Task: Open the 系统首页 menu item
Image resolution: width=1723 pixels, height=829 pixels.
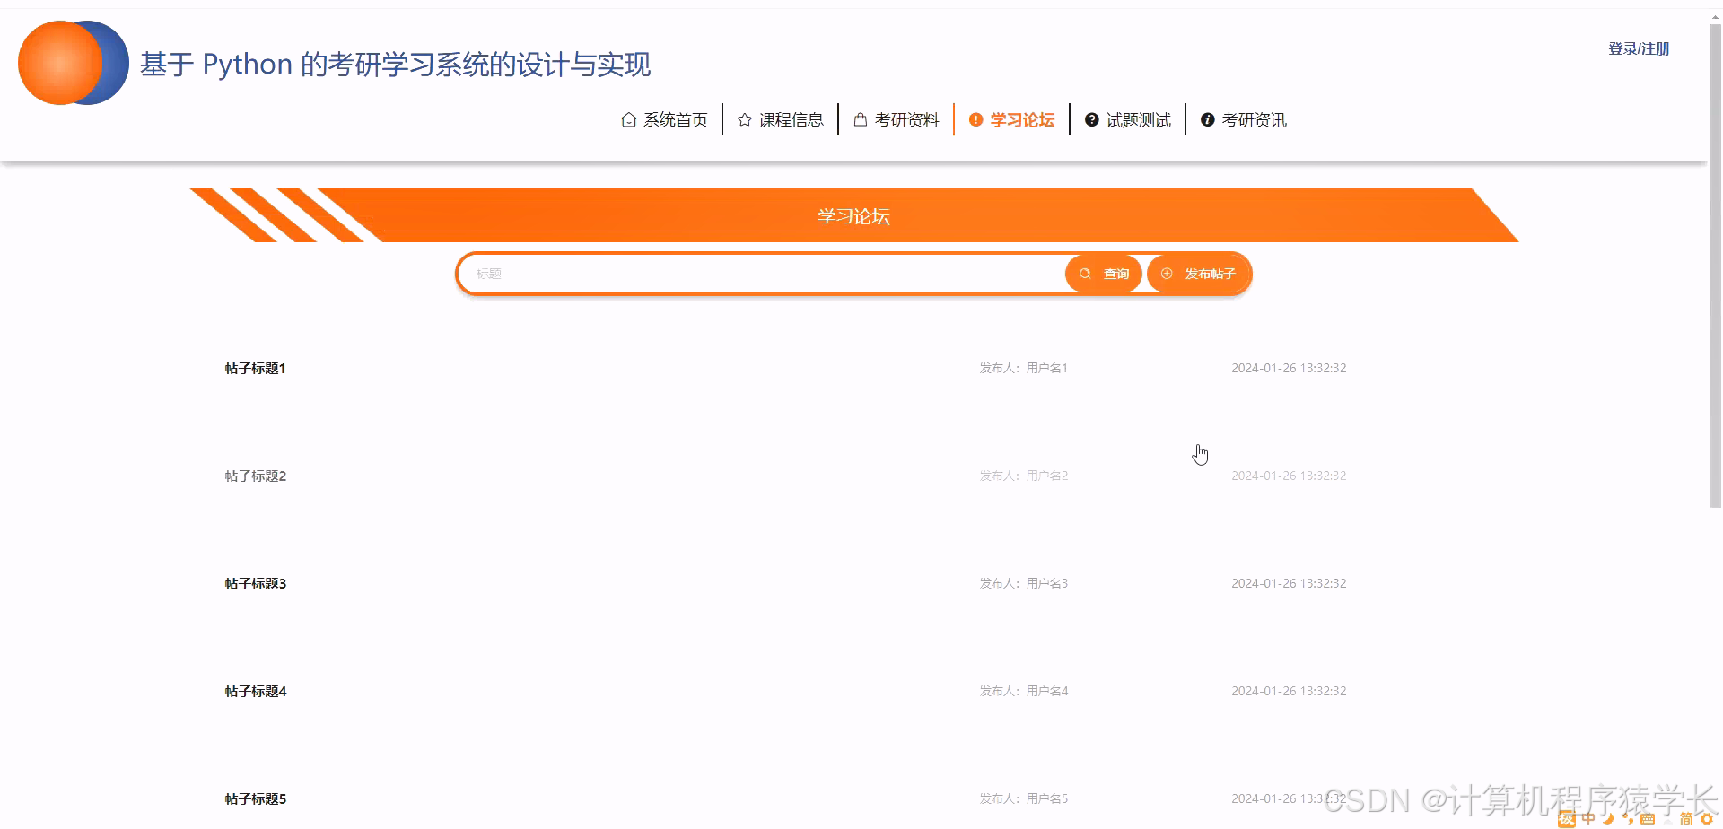Action: point(665,119)
